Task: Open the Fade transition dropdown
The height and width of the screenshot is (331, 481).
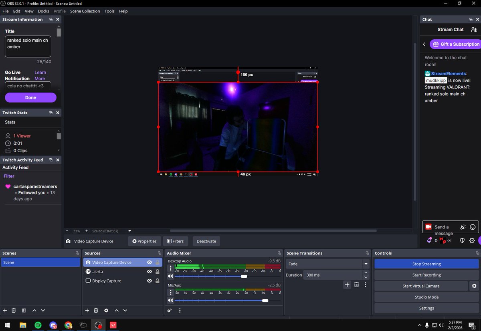Action: [327, 264]
